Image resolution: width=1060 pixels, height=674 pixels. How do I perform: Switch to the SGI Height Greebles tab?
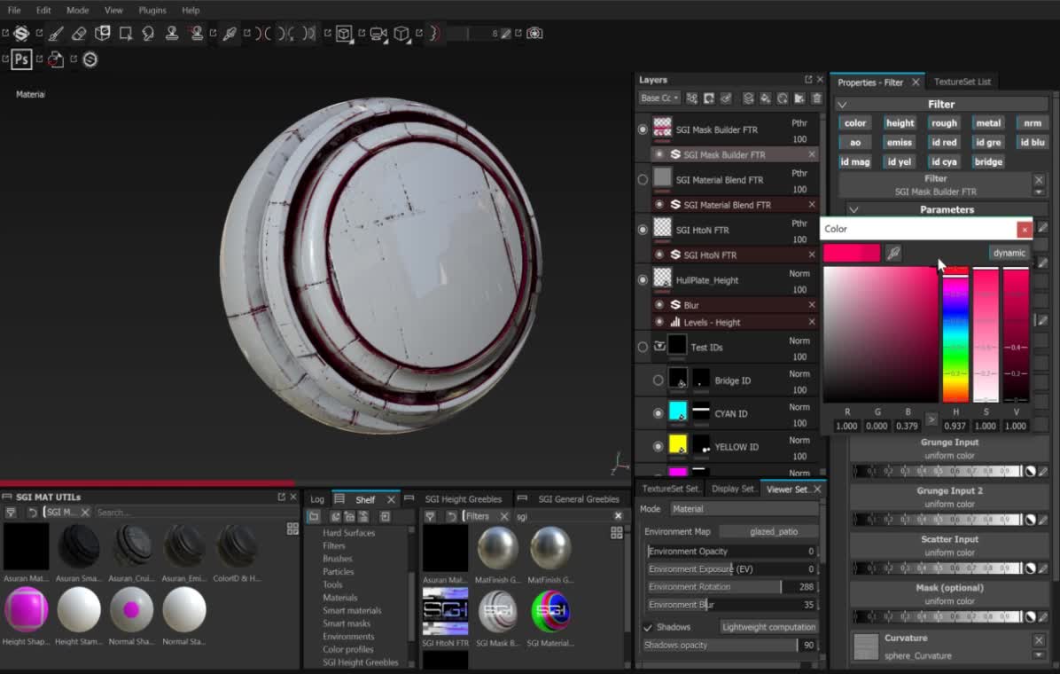463,498
